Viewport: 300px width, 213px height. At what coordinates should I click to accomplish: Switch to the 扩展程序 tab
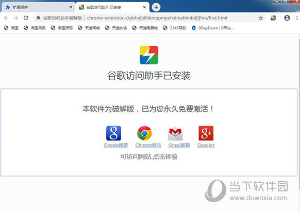coord(38,7)
